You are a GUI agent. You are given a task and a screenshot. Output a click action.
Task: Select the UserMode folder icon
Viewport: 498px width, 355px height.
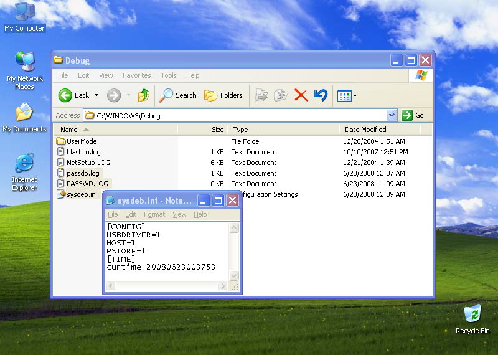tap(60, 141)
